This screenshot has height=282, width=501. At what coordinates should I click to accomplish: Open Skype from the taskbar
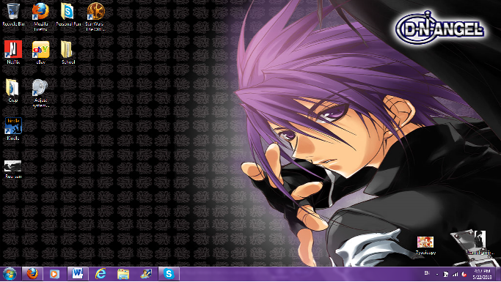coord(169,274)
